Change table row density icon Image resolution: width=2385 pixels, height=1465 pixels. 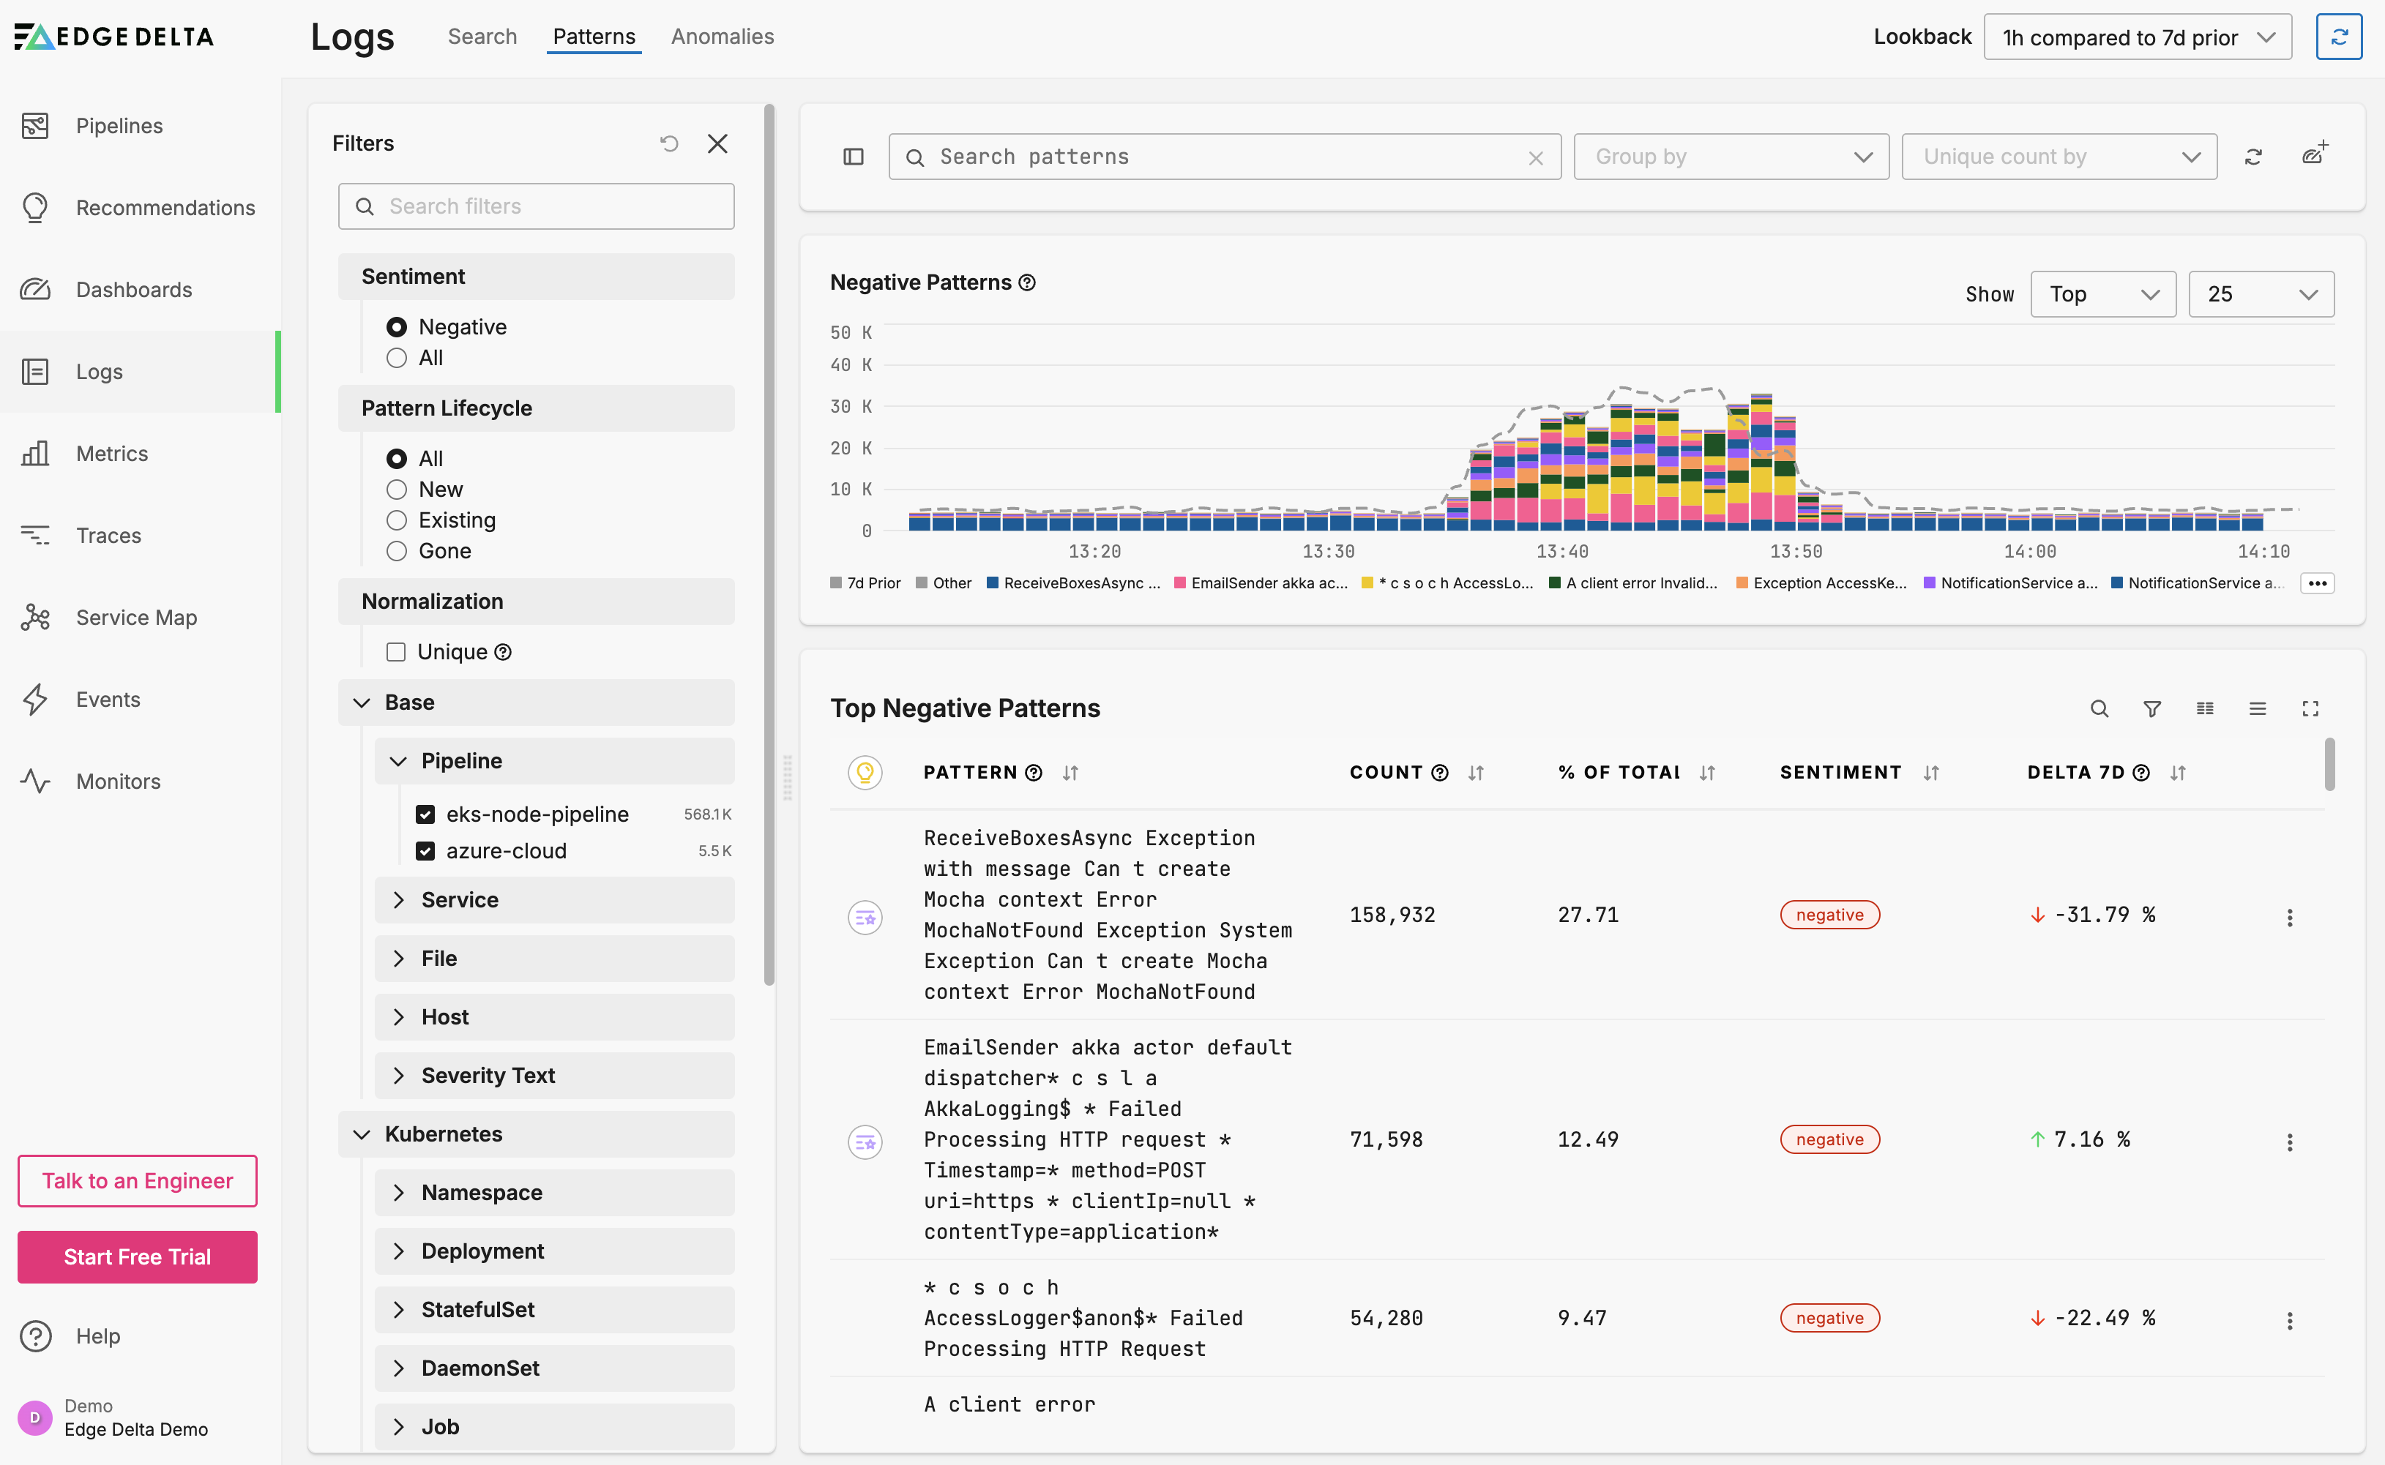click(2257, 708)
